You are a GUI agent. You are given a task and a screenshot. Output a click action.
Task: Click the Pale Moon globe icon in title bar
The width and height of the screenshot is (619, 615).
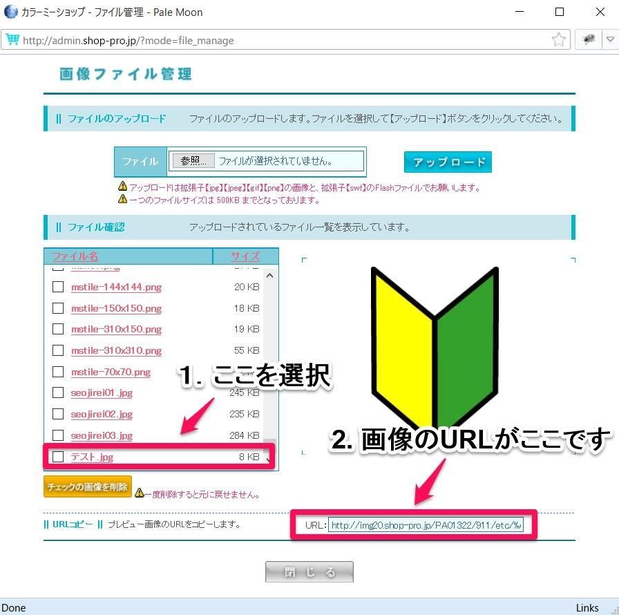coord(10,12)
